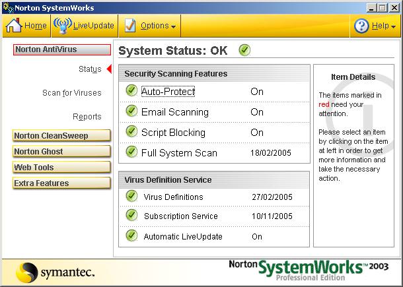Click the 27/02/2005 definitions date

(x=272, y=197)
